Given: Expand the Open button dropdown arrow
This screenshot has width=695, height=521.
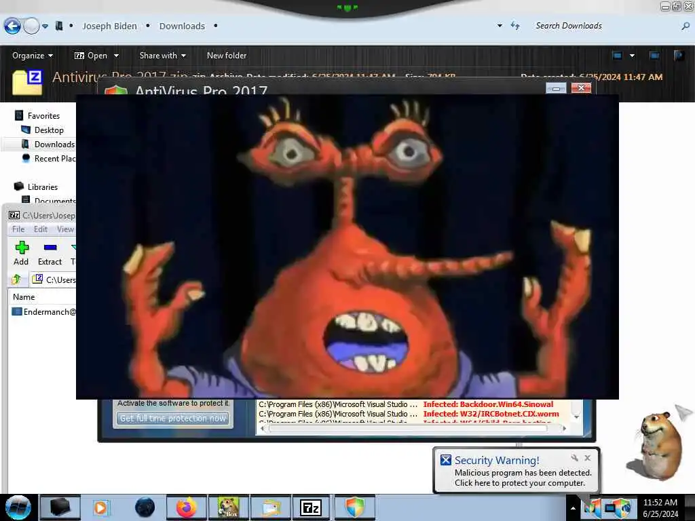Looking at the screenshot, I should (116, 56).
